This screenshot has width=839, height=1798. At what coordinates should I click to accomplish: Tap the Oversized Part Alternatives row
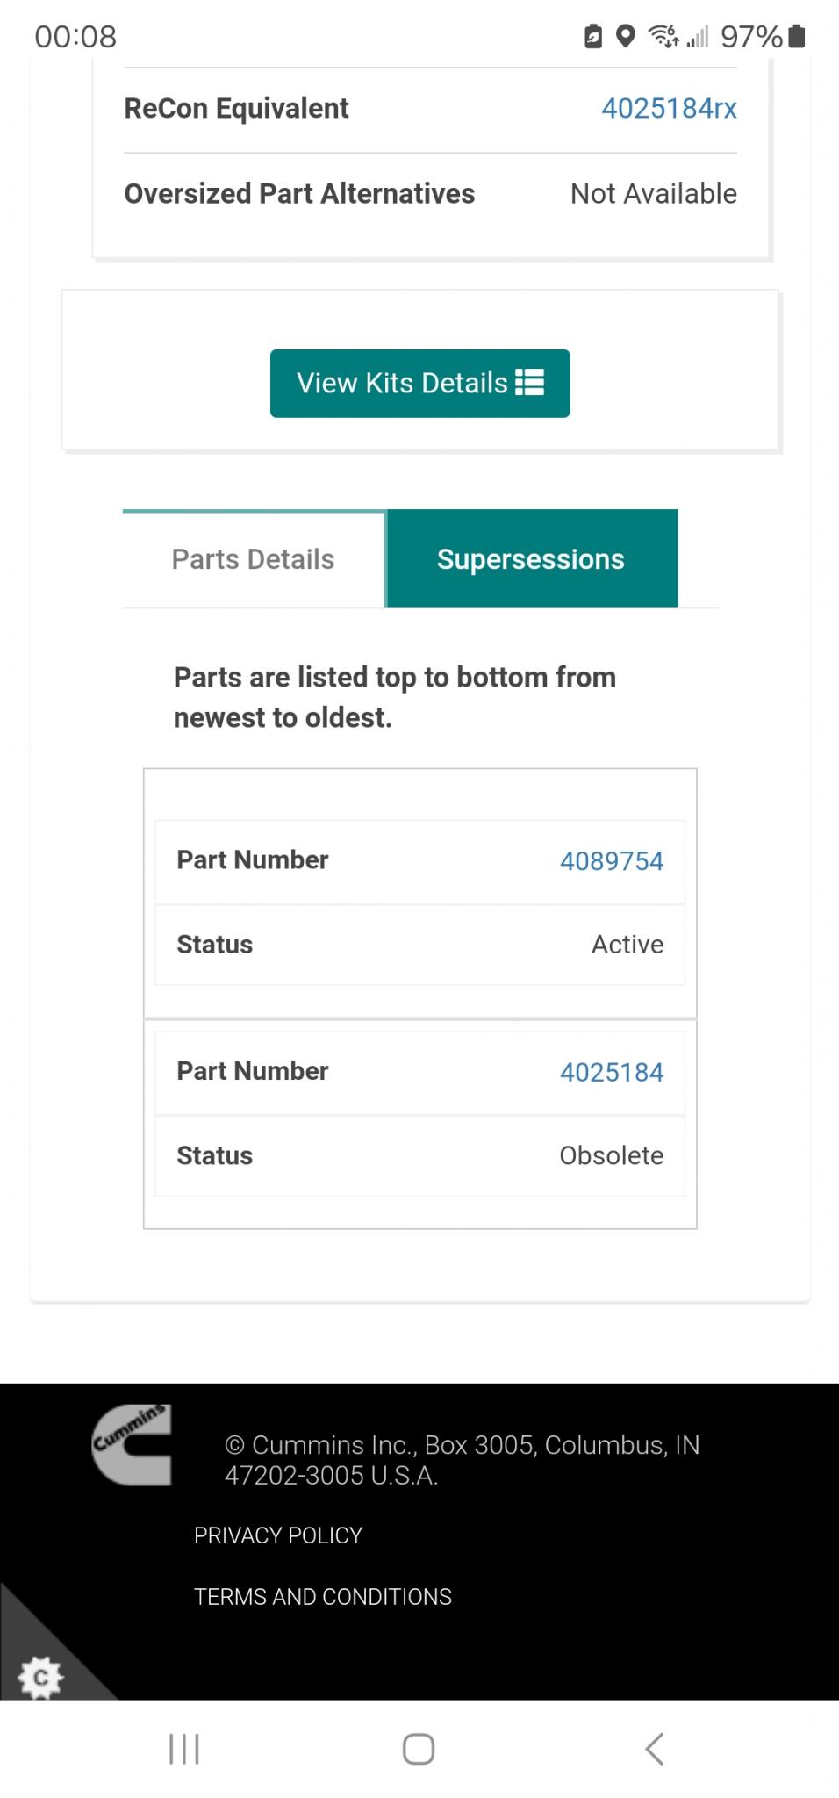pyautogui.click(x=430, y=194)
